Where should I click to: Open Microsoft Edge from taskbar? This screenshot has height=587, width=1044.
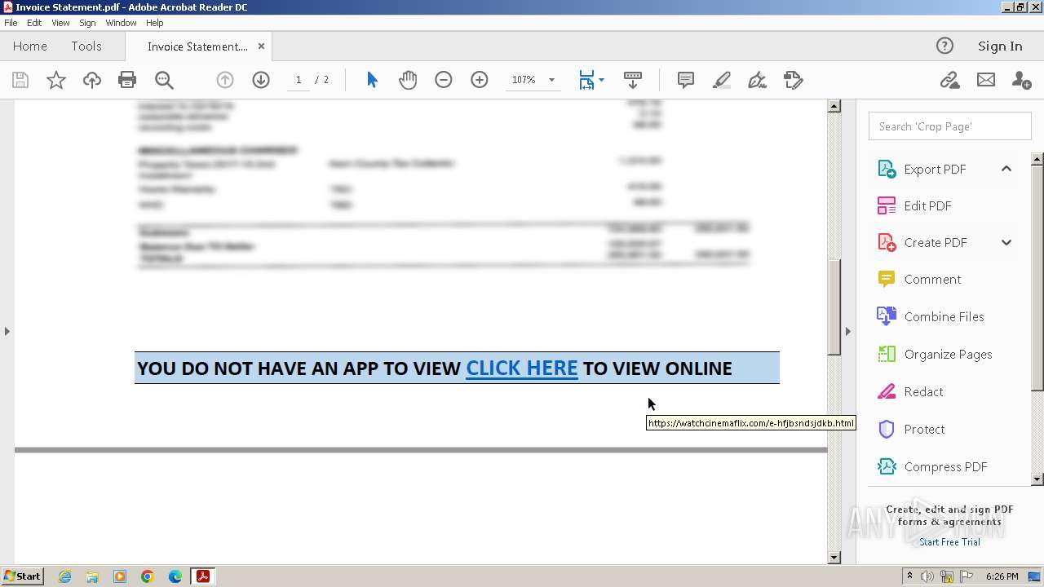pyautogui.click(x=175, y=576)
